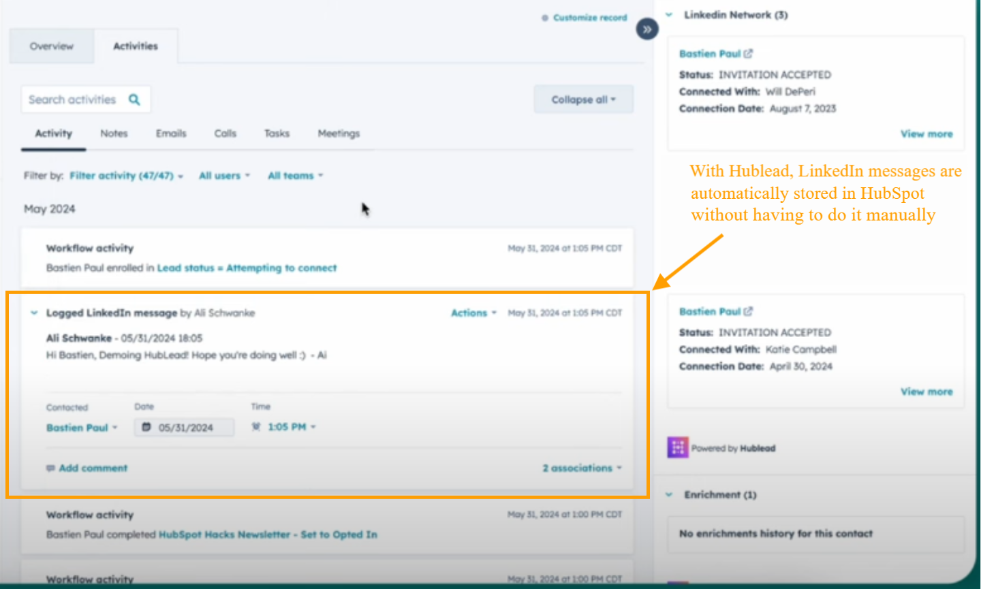Open the Collapse all dropdown
The width and height of the screenshot is (981, 589).
point(584,99)
